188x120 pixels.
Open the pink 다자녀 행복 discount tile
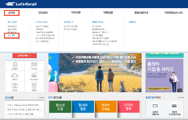(x=128, y=107)
